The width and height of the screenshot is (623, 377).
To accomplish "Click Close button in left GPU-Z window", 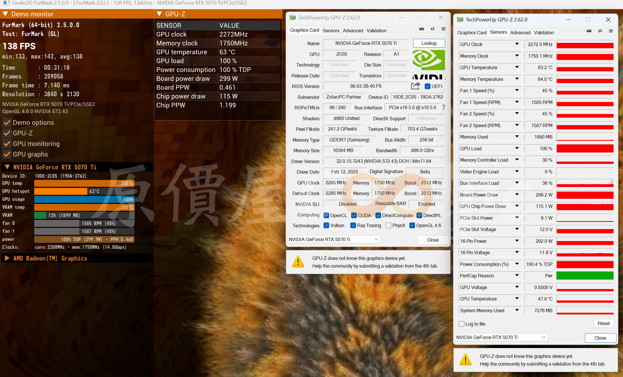I will coord(433,240).
